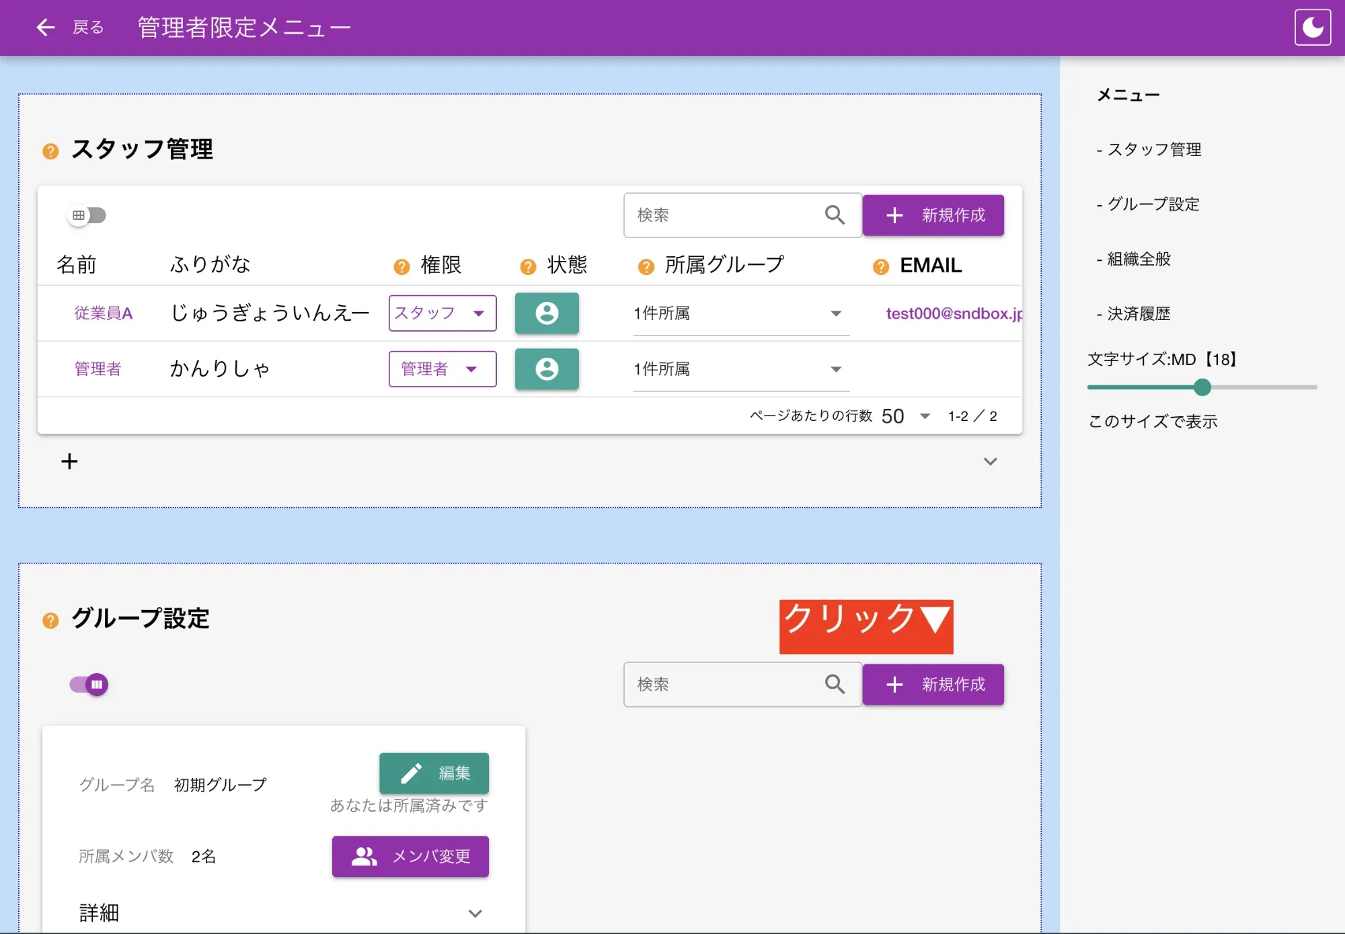Click the pencil icon on the 編集 button
The height and width of the screenshot is (934, 1345).
(412, 773)
